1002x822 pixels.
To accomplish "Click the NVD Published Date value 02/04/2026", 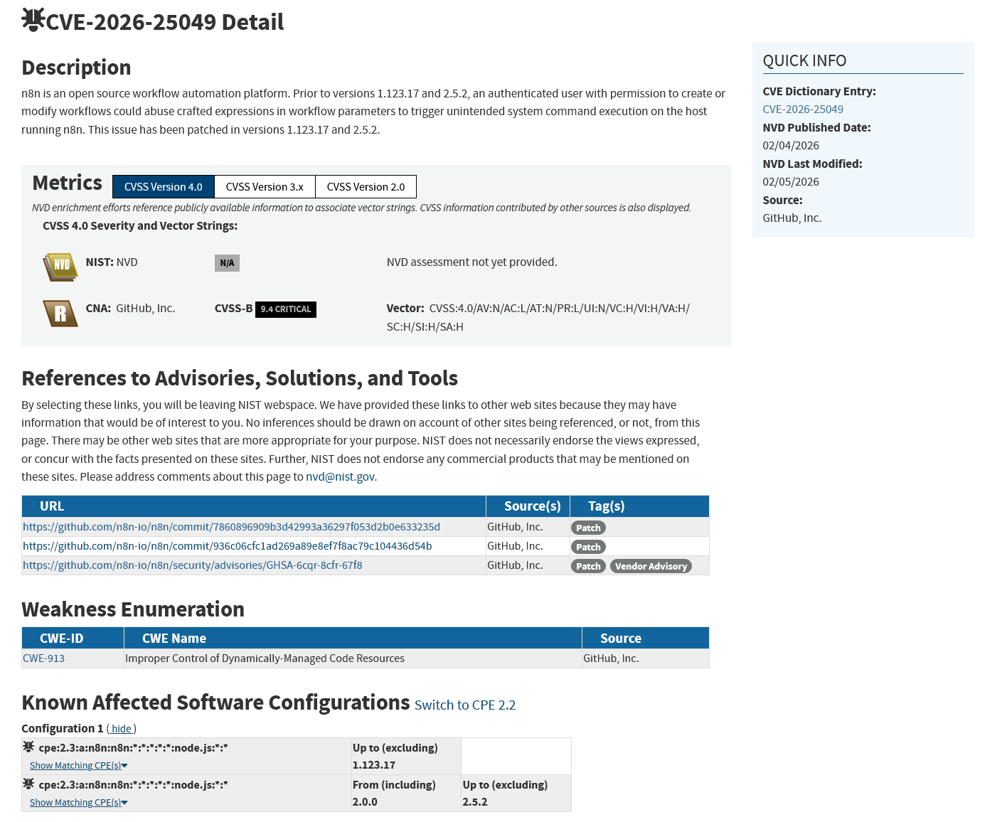I will tap(791, 146).
